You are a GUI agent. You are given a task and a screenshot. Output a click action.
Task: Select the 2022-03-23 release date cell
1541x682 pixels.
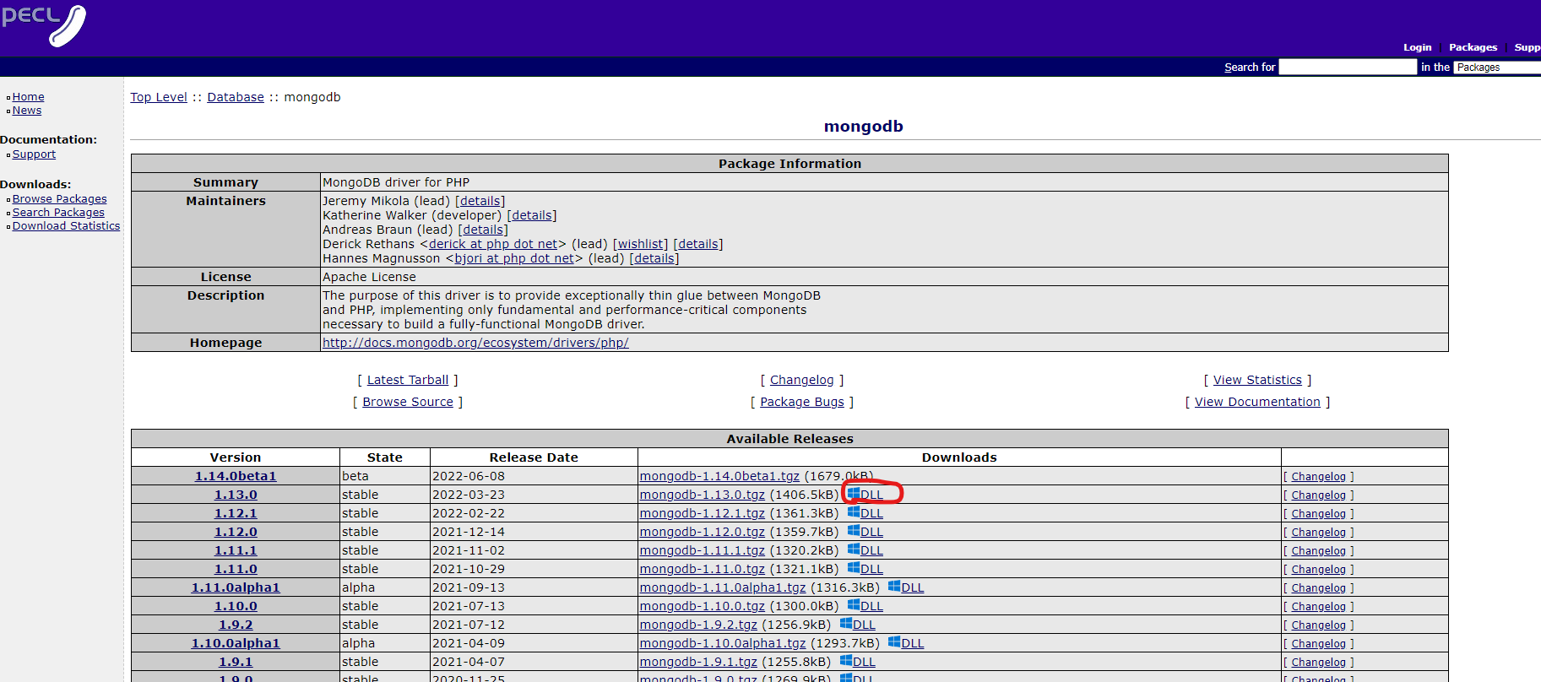[534, 495]
